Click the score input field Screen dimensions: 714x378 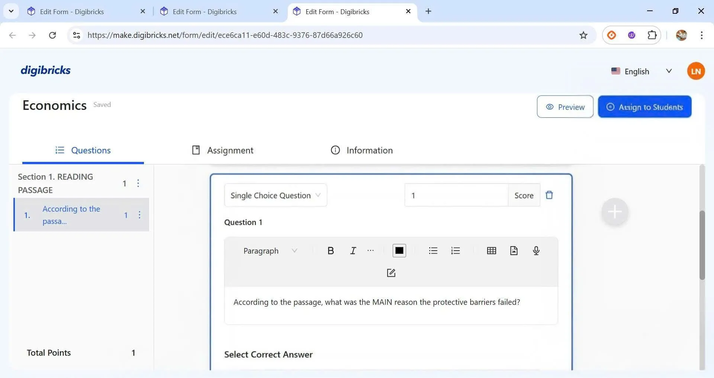point(456,195)
